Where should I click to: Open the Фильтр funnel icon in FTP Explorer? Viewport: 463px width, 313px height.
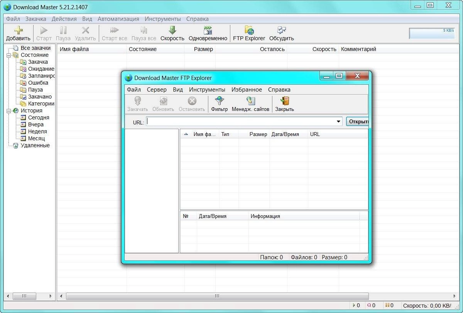pos(220,101)
